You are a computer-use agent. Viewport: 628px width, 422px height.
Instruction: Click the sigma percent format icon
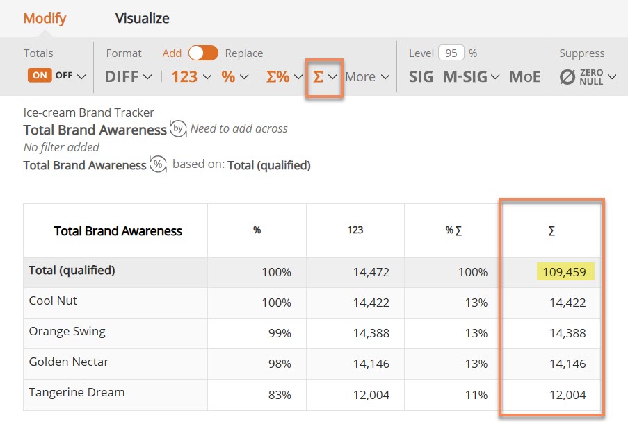(277, 76)
